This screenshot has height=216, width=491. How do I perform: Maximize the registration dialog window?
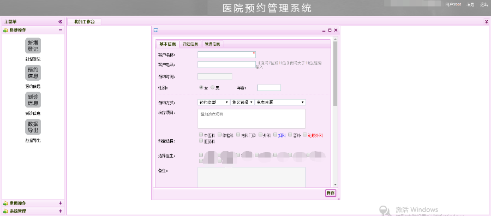[330, 31]
